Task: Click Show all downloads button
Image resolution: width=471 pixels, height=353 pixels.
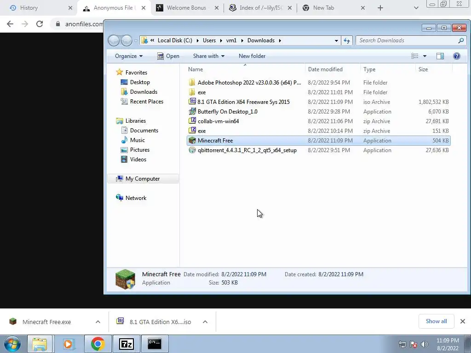Action: coord(436,321)
